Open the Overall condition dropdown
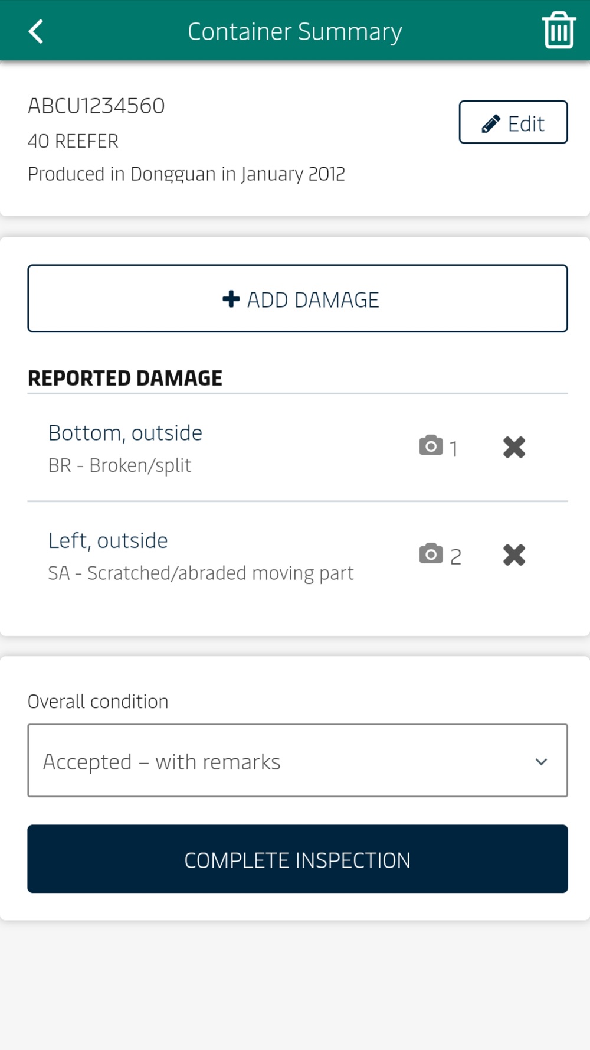 297,761
